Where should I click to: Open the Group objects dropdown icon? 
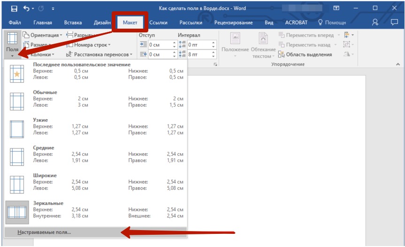point(348,45)
